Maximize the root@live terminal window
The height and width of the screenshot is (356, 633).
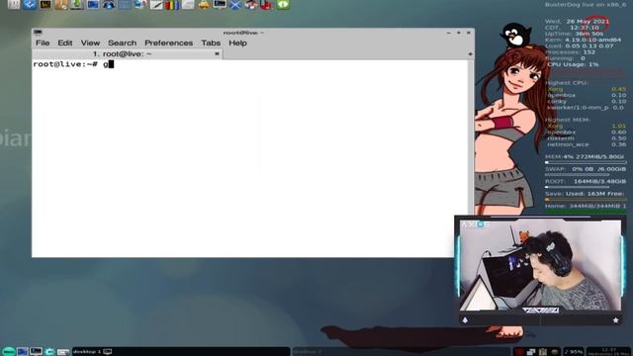pos(459,33)
